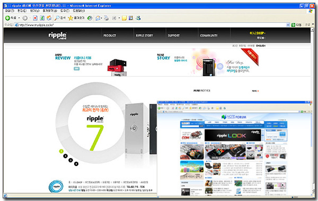
Task: Click the ENGLISH language link
Action: [261, 45]
